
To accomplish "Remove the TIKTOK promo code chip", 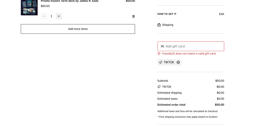I will tap(178, 62).
